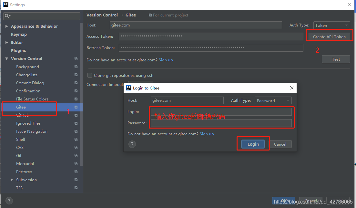
Task: Select Plugins in settings tree
Action: pyautogui.click(x=18, y=50)
